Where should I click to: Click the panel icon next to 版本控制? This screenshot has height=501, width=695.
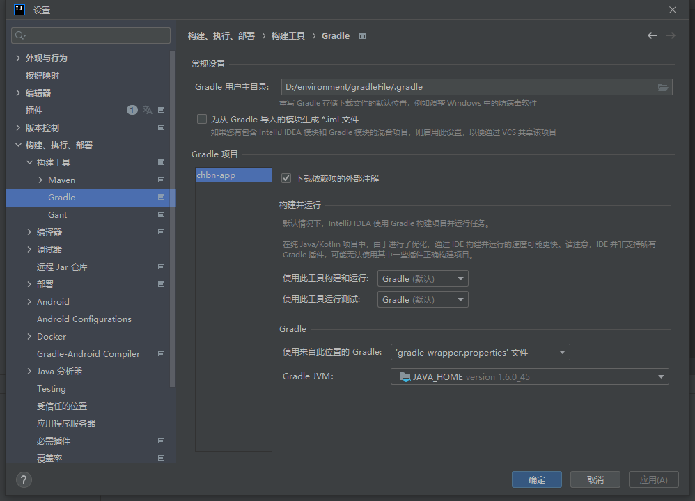161,127
